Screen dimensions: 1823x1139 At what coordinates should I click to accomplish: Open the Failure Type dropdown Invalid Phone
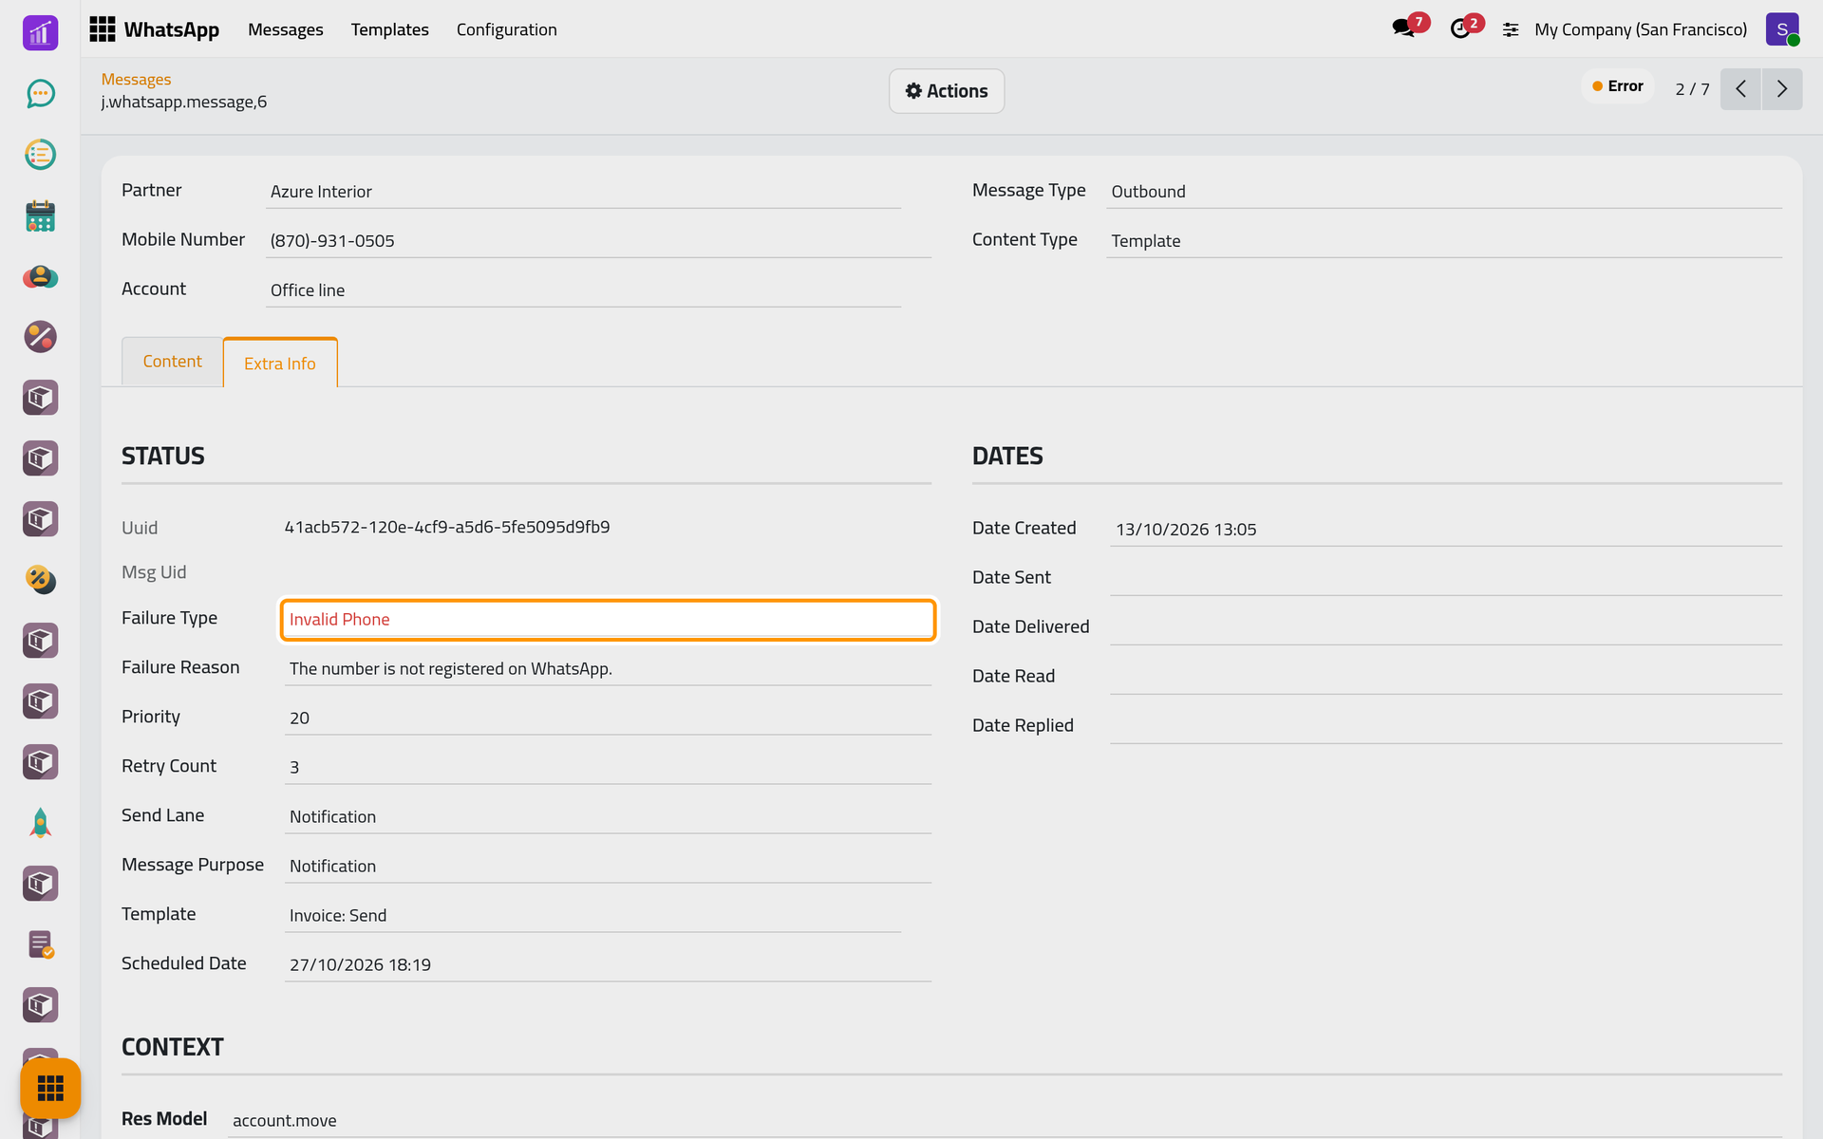tap(608, 620)
